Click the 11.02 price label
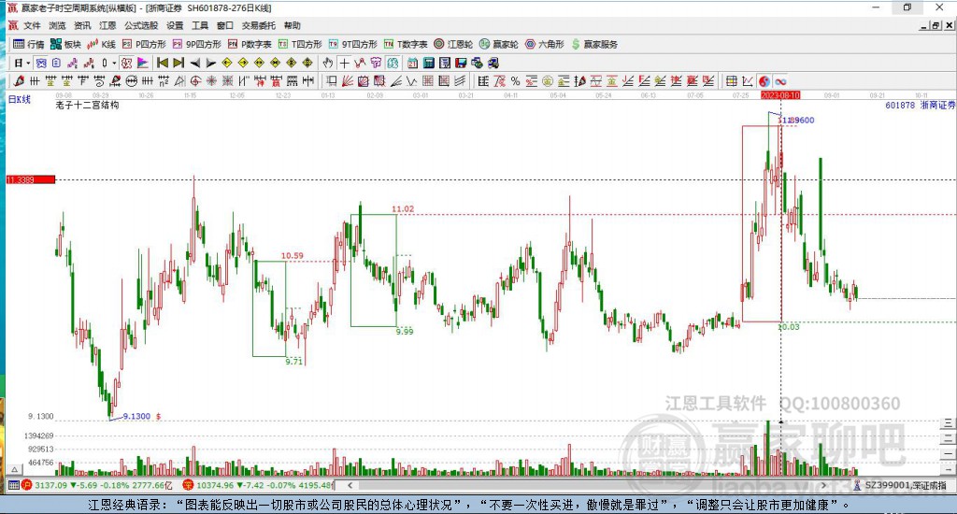 click(x=403, y=208)
